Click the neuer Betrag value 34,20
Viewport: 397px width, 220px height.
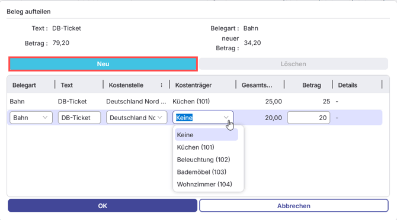252,43
